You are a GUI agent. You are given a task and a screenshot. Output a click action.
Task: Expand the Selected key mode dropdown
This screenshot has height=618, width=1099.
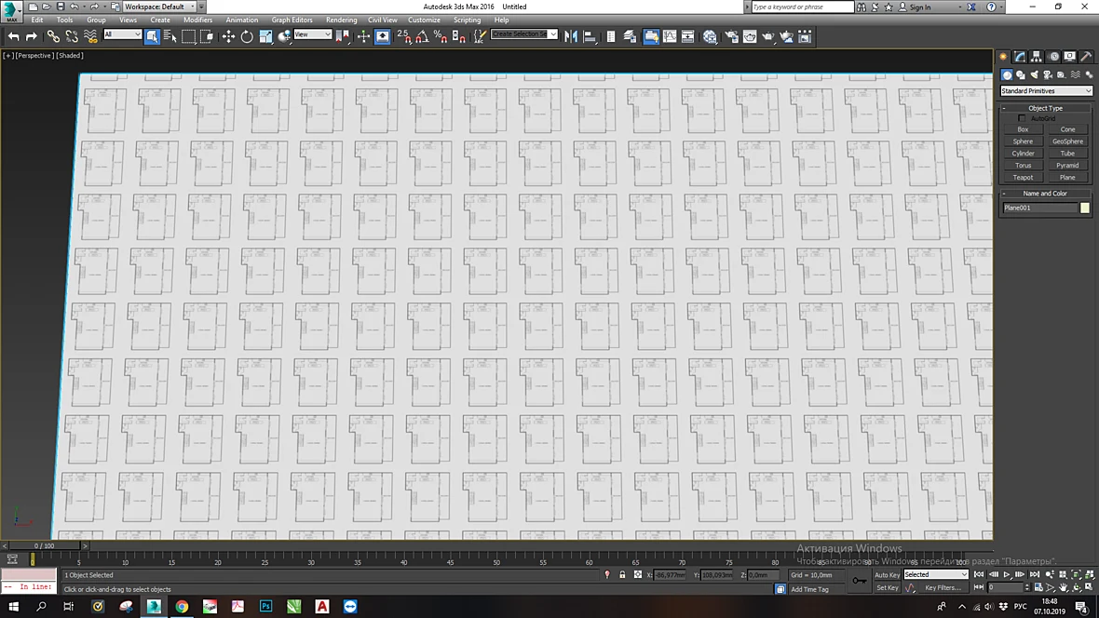click(x=936, y=574)
